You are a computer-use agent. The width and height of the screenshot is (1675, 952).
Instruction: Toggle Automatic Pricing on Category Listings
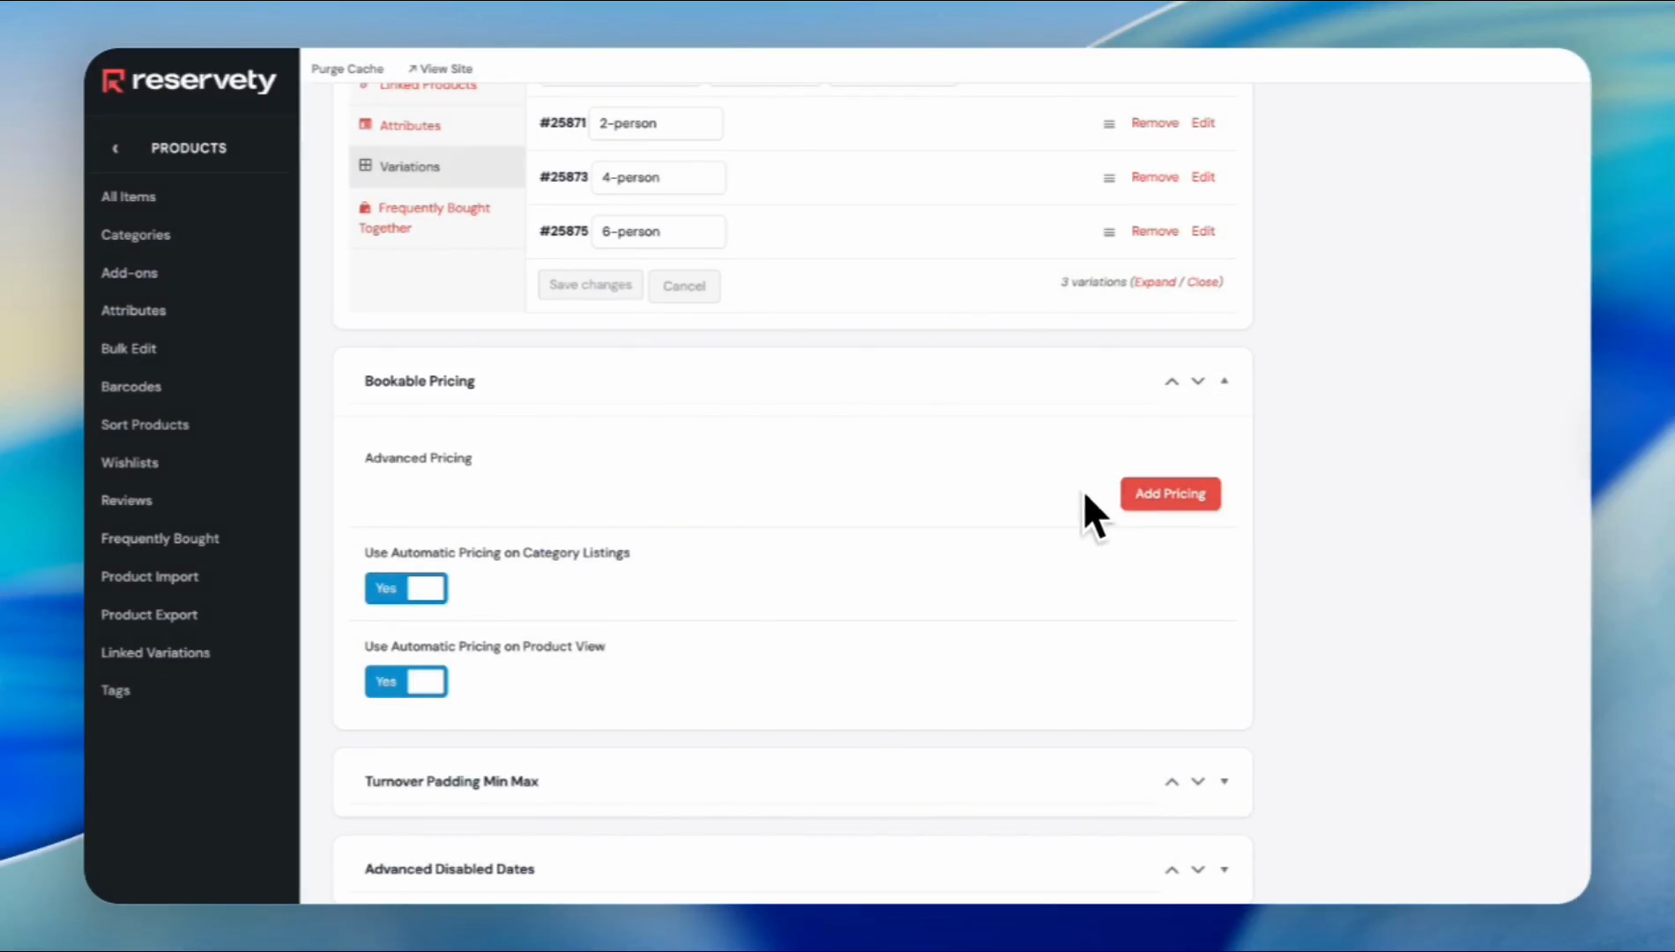(406, 588)
